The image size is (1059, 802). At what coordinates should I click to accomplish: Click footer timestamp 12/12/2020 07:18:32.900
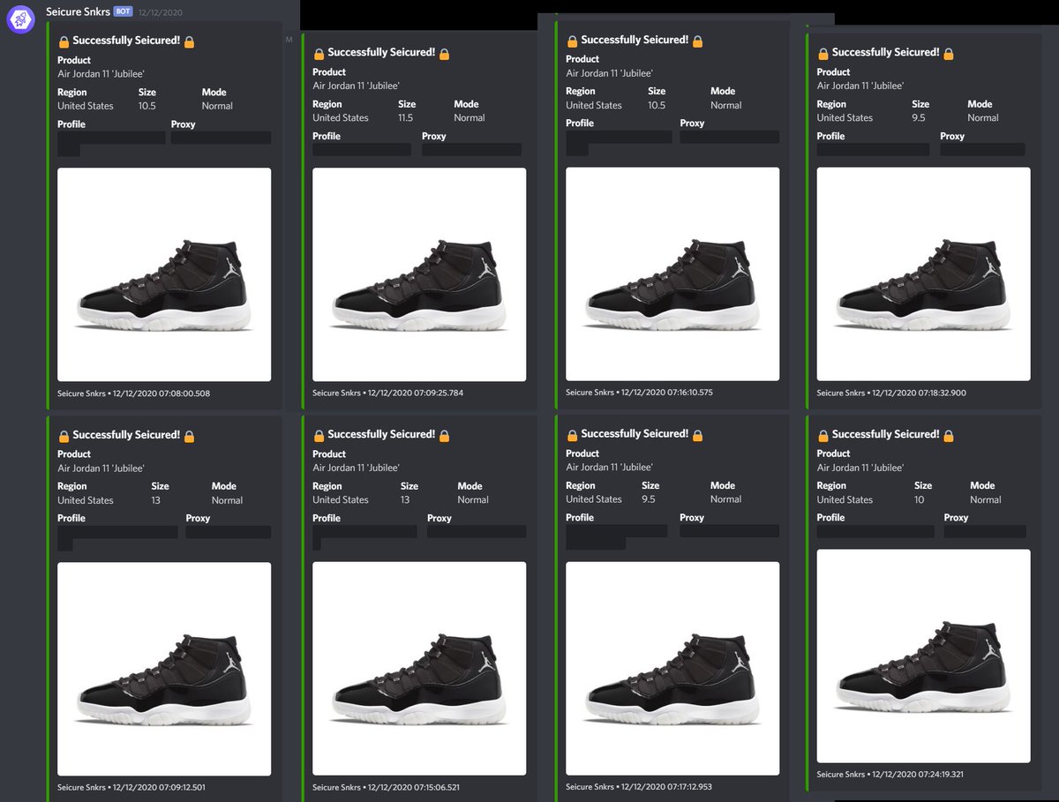[919, 394]
